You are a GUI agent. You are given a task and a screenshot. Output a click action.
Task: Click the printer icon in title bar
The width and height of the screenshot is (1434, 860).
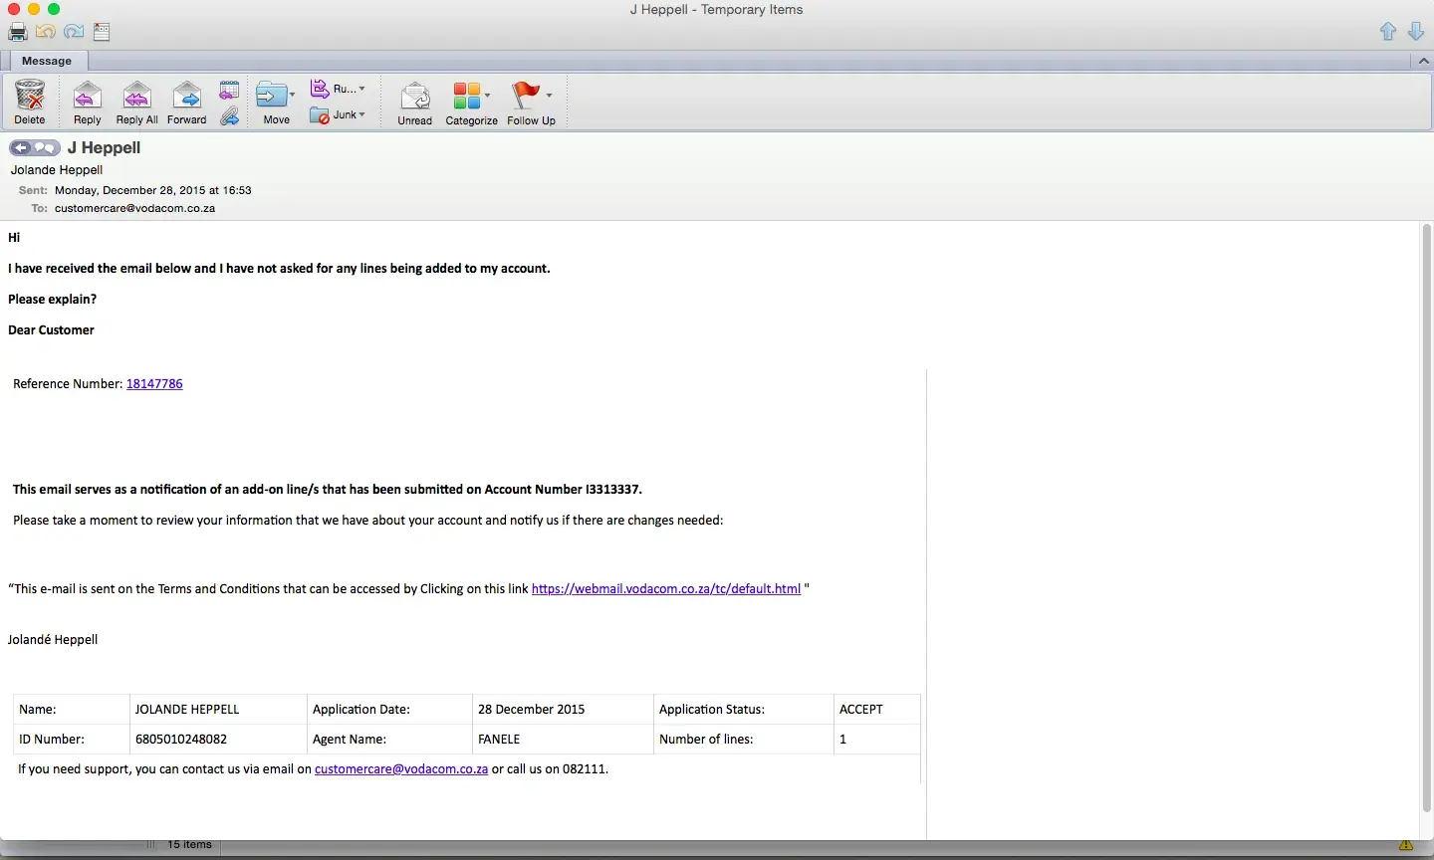click(x=17, y=32)
